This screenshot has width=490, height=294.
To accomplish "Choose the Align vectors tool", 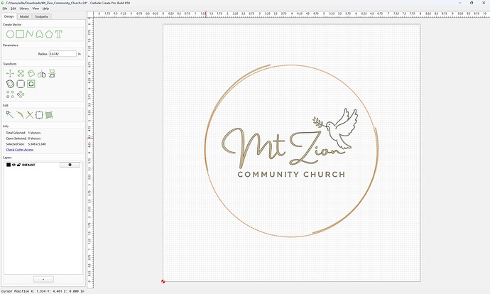I will click(x=52, y=73).
